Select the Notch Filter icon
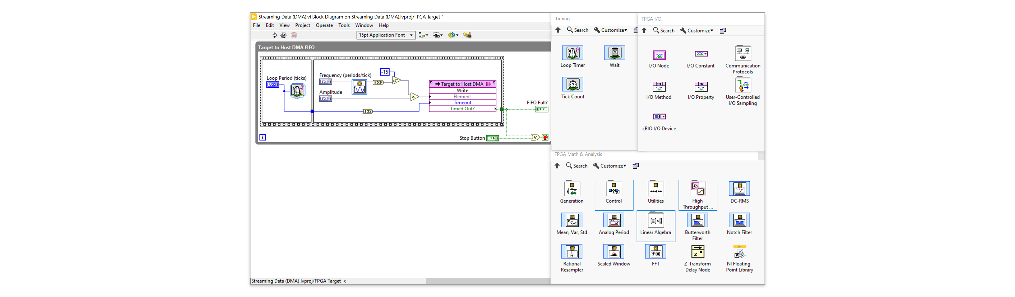The image size is (1015, 297). point(739,220)
